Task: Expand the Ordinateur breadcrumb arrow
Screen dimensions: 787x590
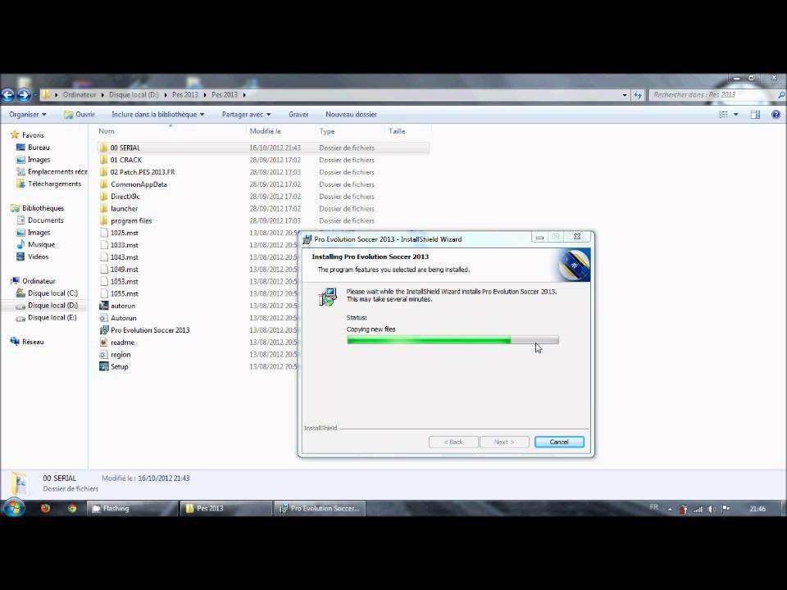Action: tap(103, 95)
